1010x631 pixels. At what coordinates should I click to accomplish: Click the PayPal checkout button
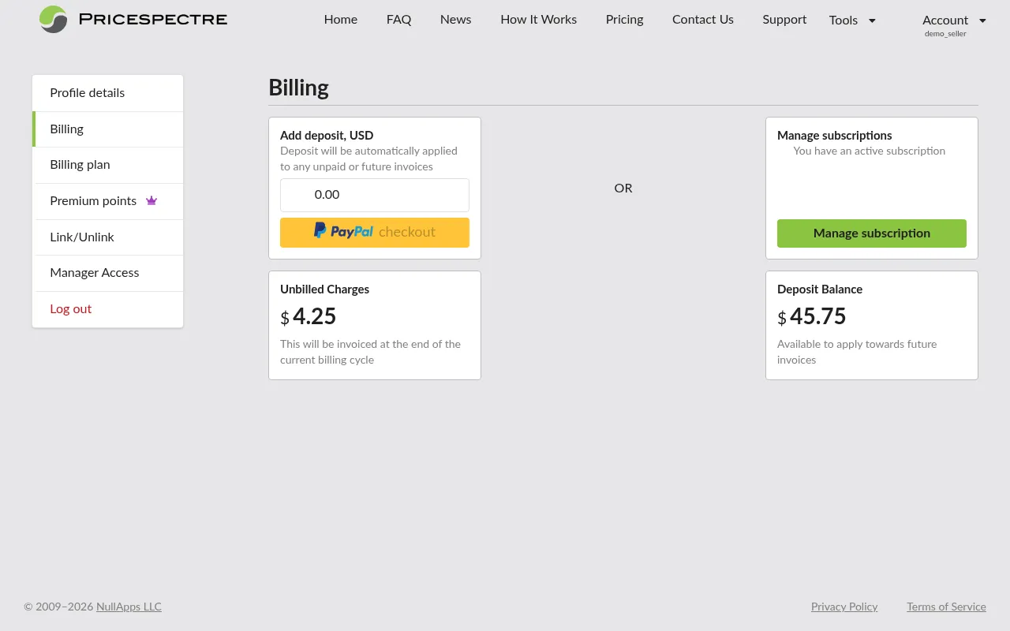[x=375, y=232]
